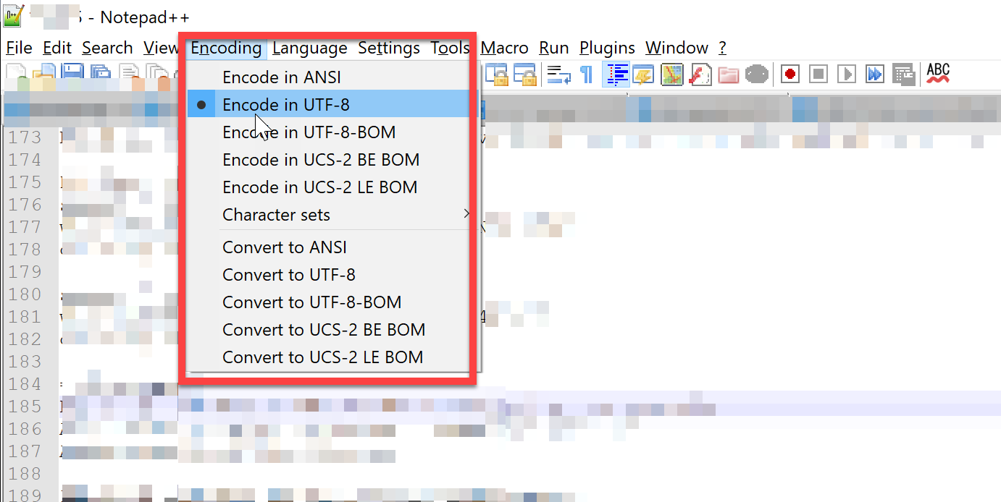Open the Language menu
The width and height of the screenshot is (1001, 502).
pos(310,48)
